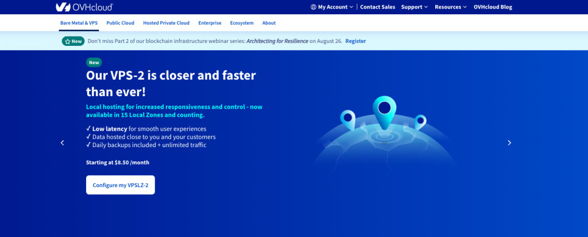Image resolution: width=588 pixels, height=237 pixels.
Task: Open the Hosted Private Cloud menu
Action: pyautogui.click(x=166, y=23)
